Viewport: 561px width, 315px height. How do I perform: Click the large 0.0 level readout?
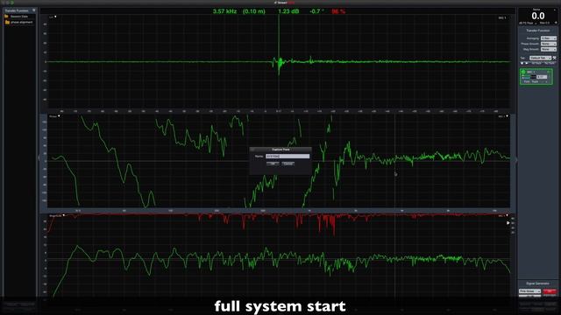(537, 16)
